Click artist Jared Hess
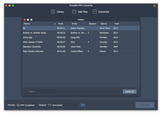Viewport: 162px width, 115px height. (76, 47)
